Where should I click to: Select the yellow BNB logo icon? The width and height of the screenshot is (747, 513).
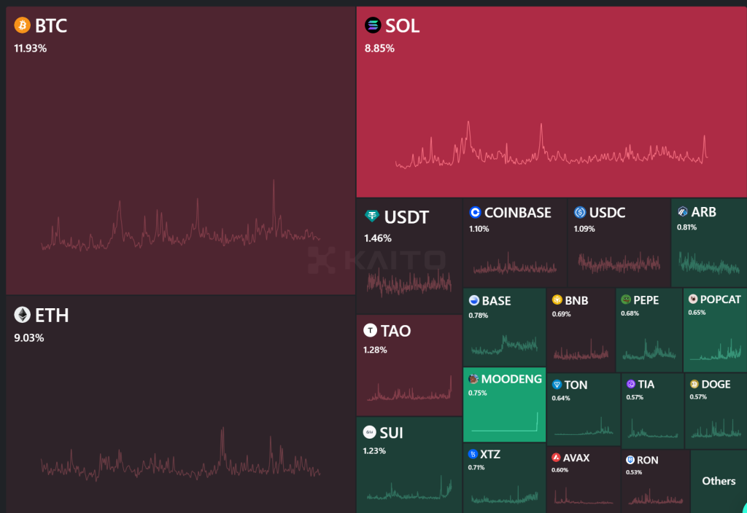pyautogui.click(x=557, y=300)
